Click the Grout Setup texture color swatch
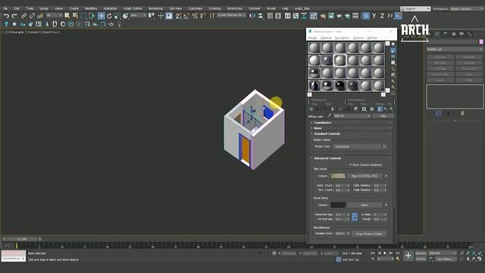 point(338,205)
